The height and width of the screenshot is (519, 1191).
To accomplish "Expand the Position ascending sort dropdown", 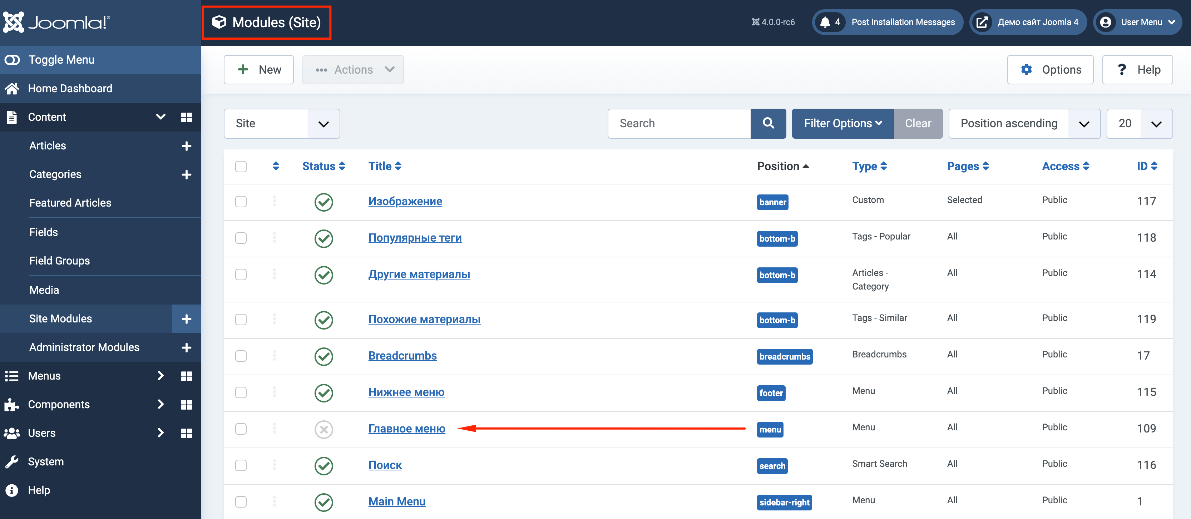I will [1024, 123].
